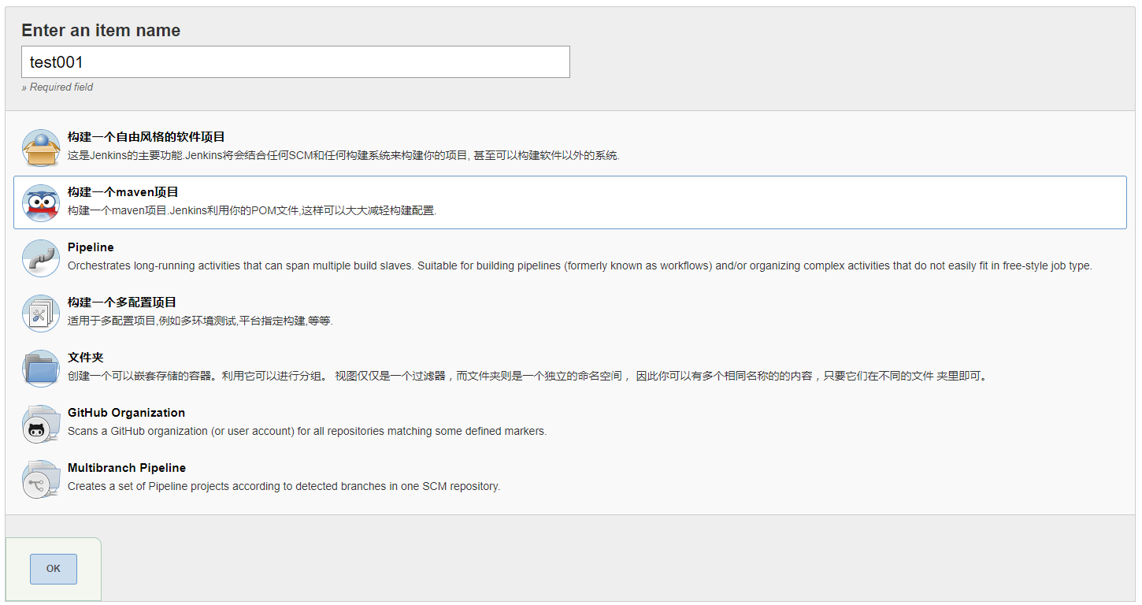Click the description 'Scans a GitHub organization'
Viewport: 1142px width, 605px height.
click(x=307, y=431)
